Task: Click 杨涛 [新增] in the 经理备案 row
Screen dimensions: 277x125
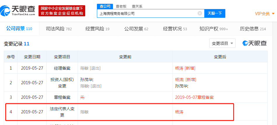Action: click(x=185, y=68)
